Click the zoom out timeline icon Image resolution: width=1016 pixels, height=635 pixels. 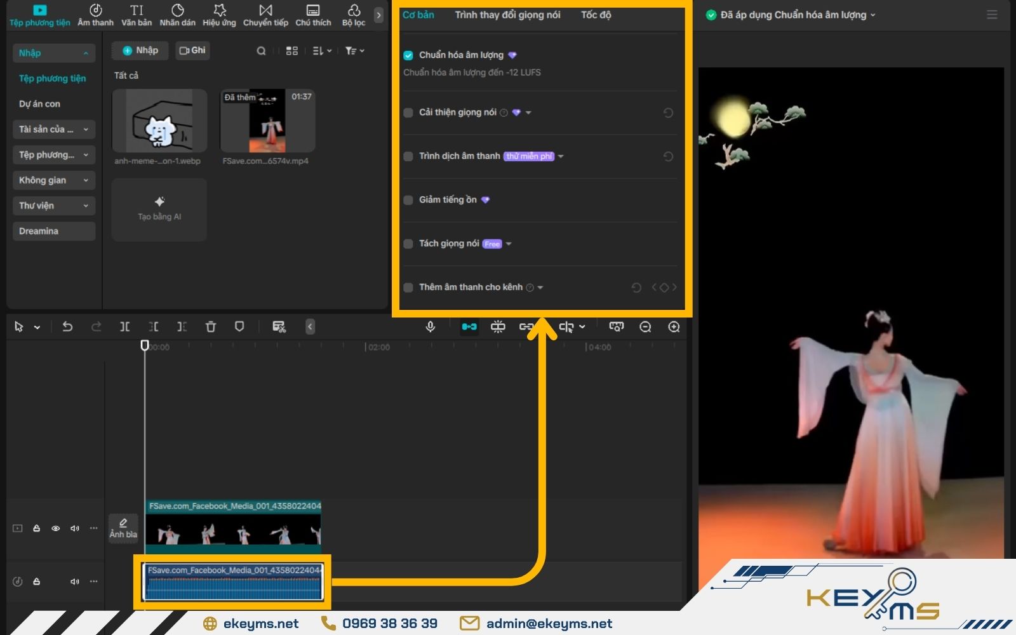[x=645, y=326]
